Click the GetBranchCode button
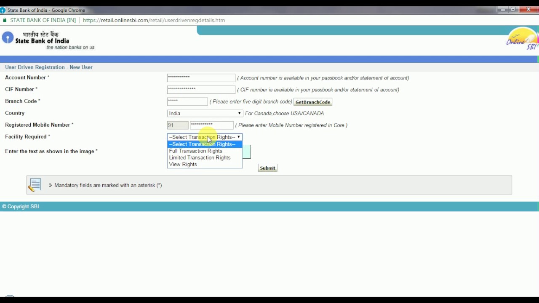 click(312, 102)
